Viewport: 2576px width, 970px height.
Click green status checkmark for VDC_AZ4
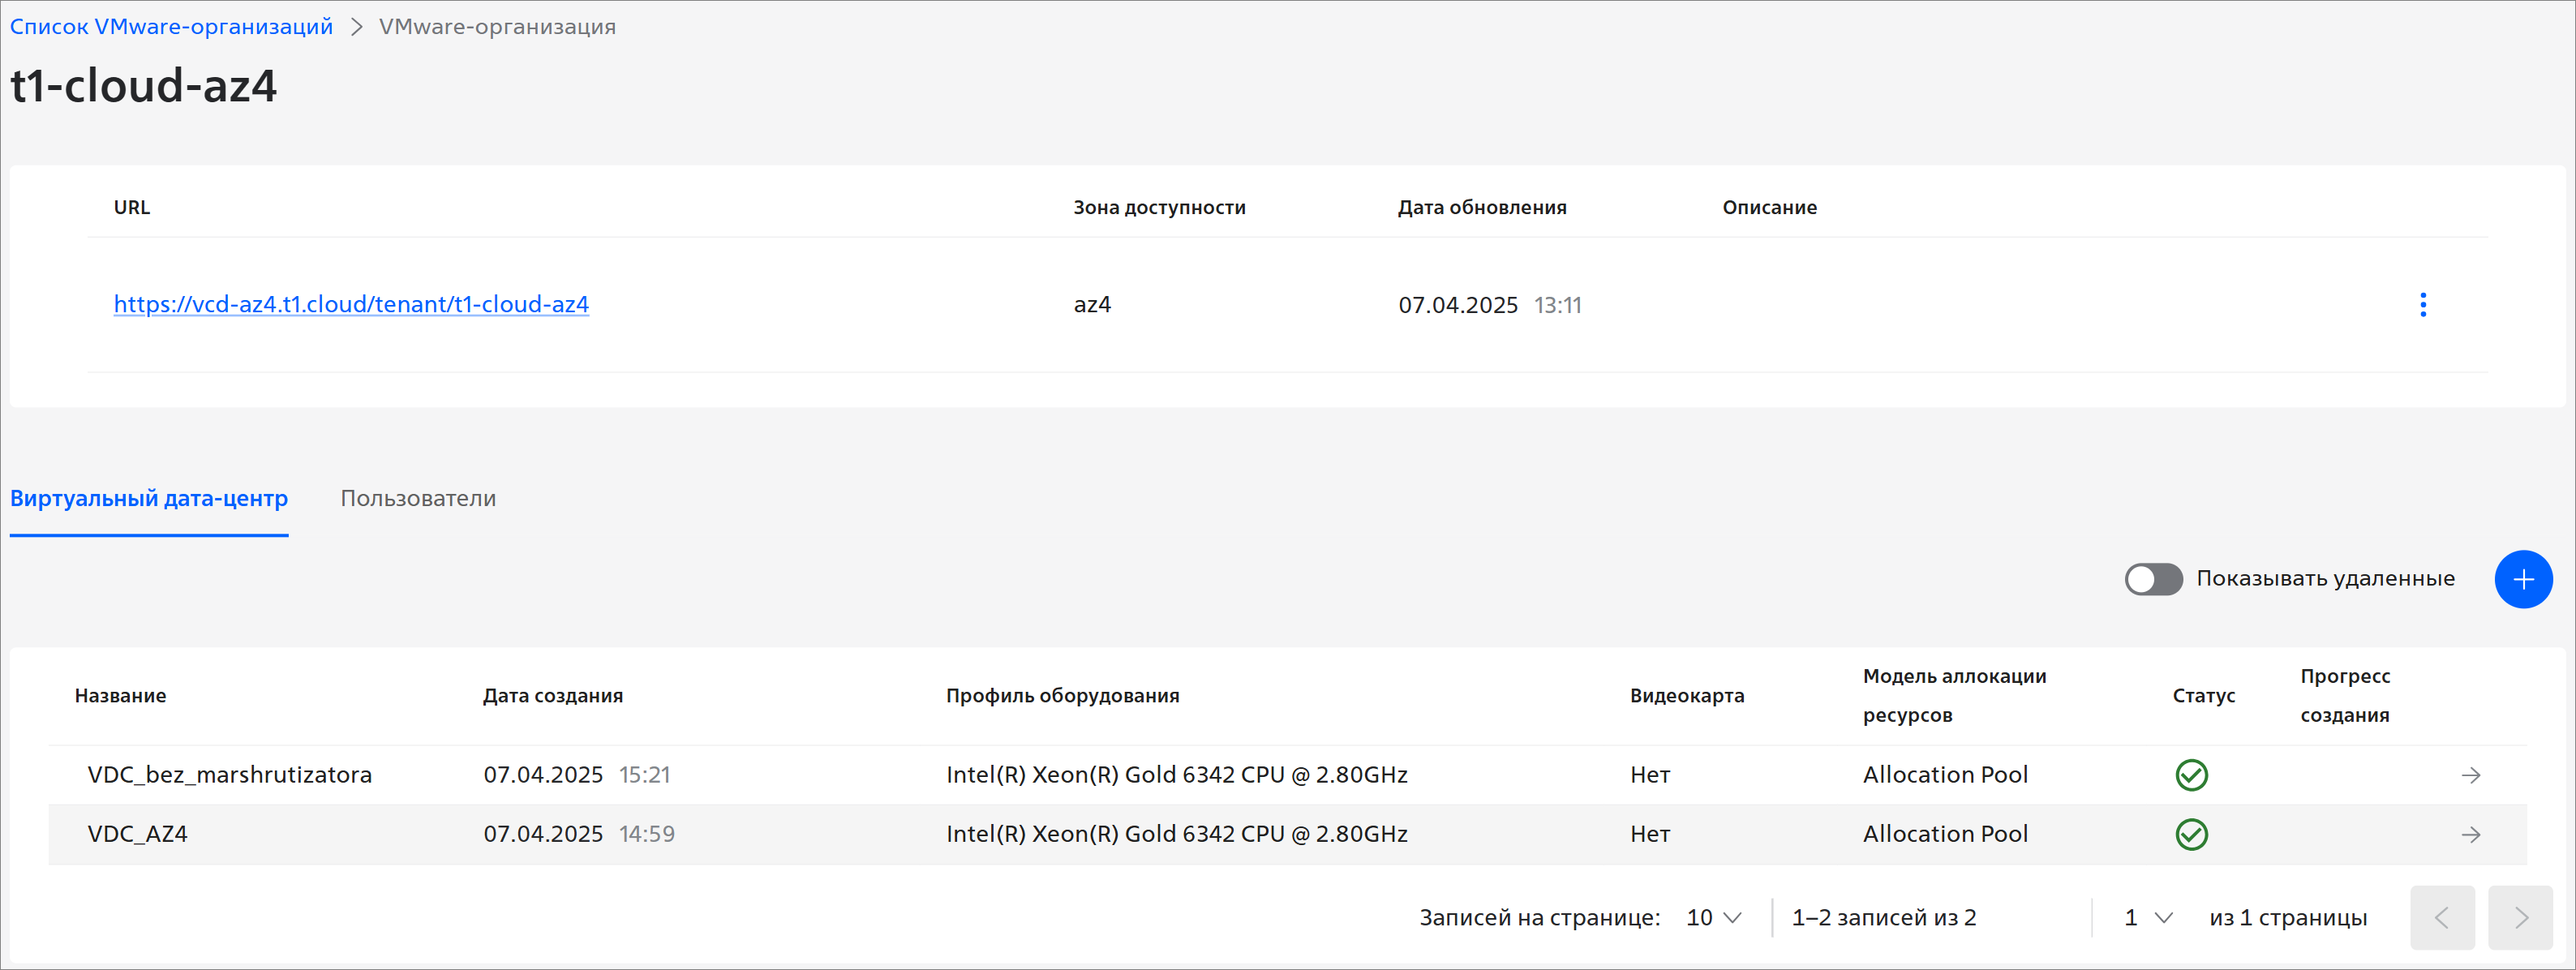click(2191, 834)
